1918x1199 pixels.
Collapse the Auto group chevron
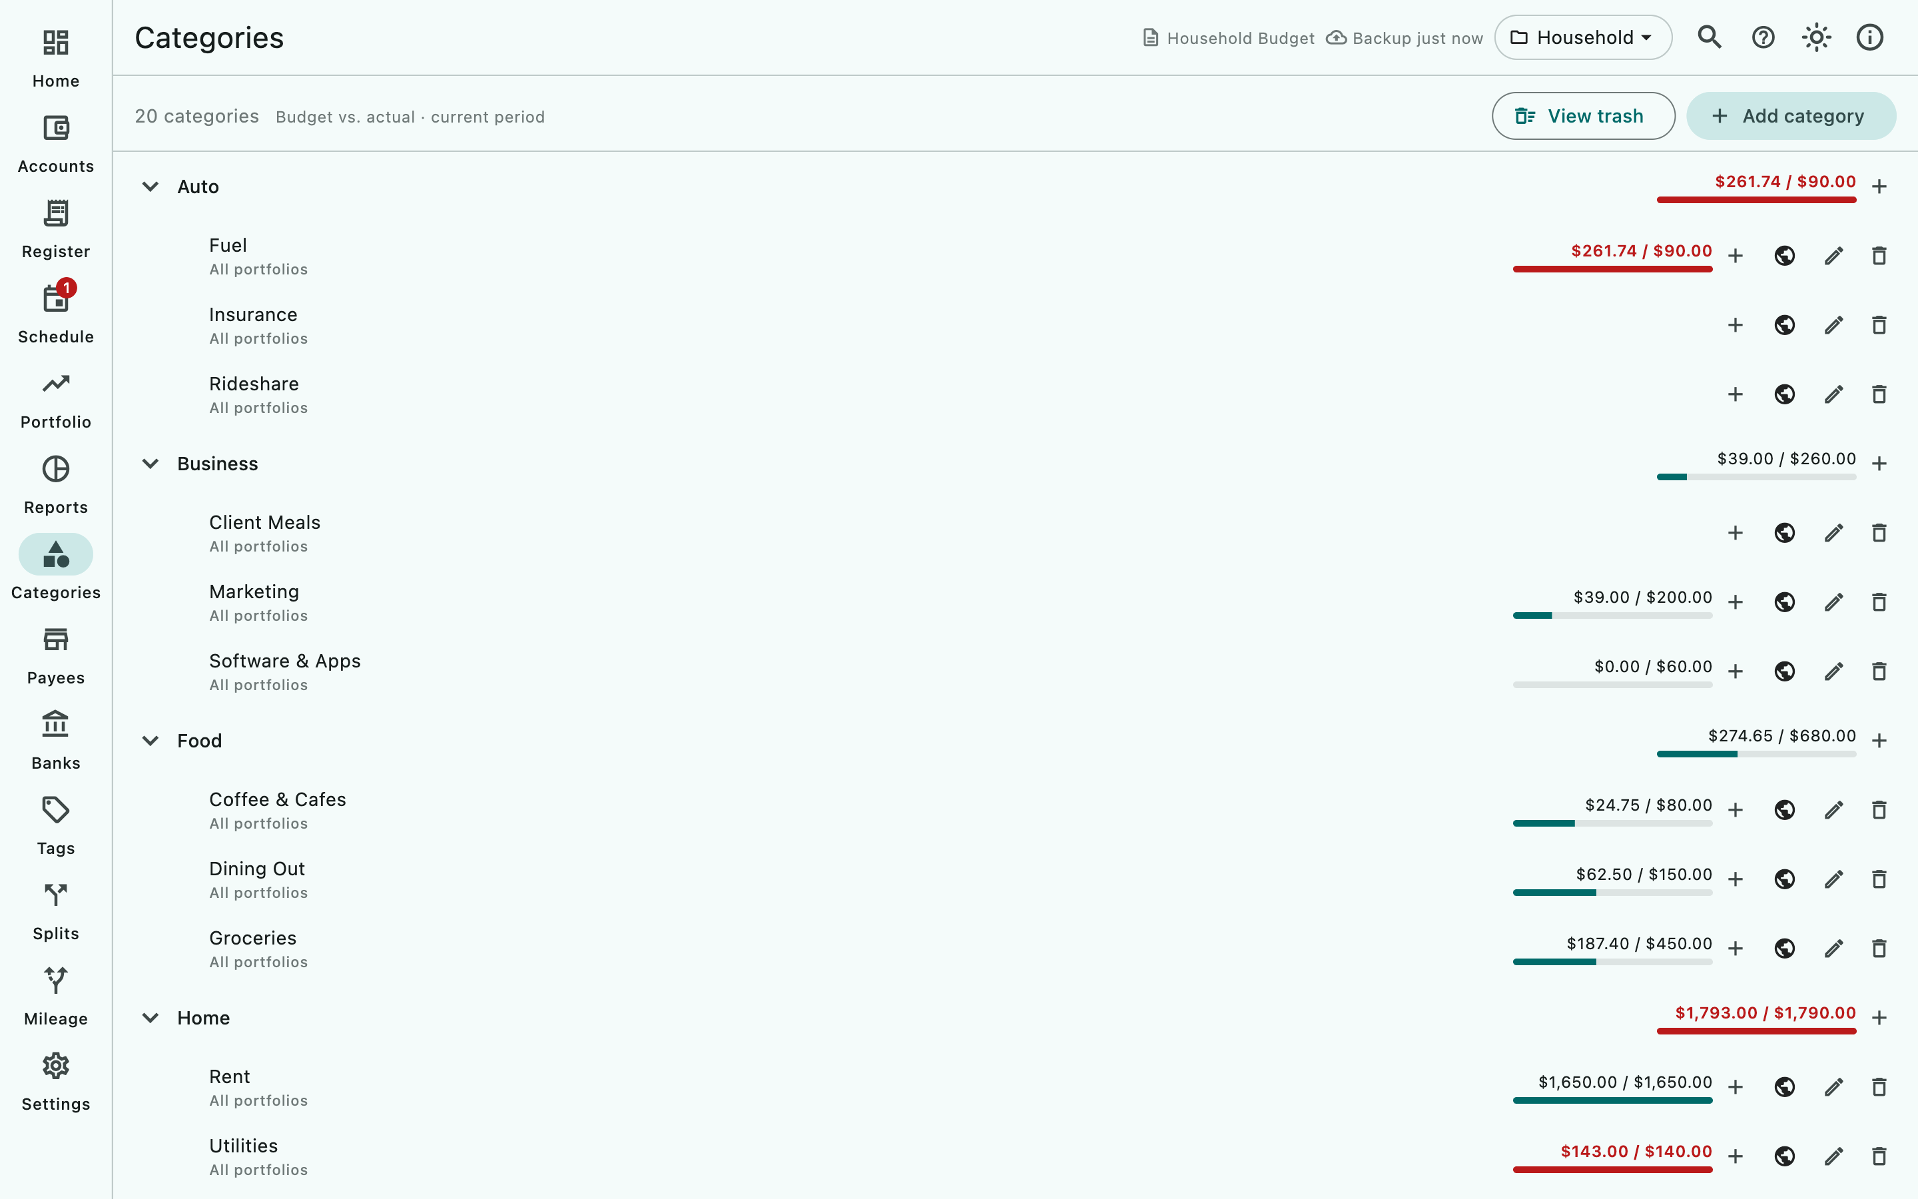point(150,187)
